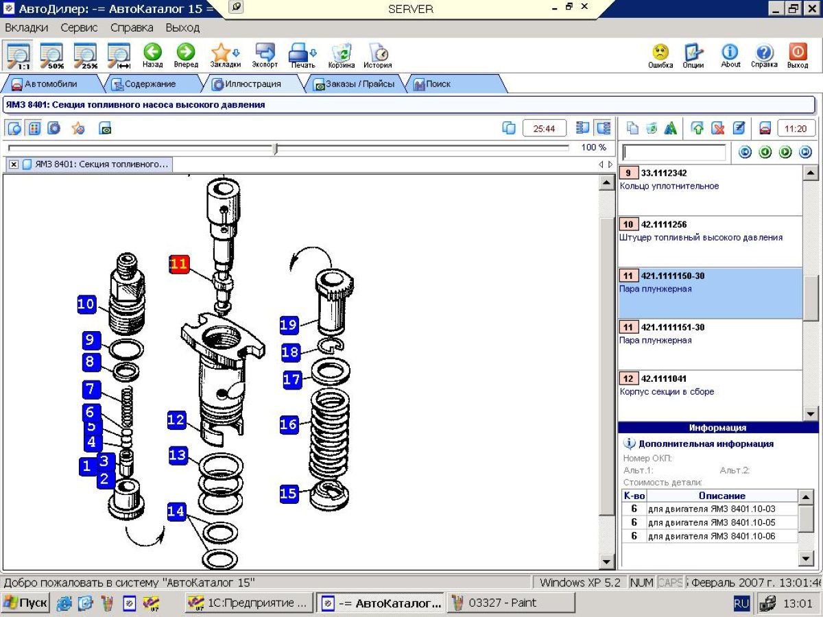This screenshot has height=617, width=823.
Task: Click the parts list scrollbar down arrow
Action: click(810, 413)
